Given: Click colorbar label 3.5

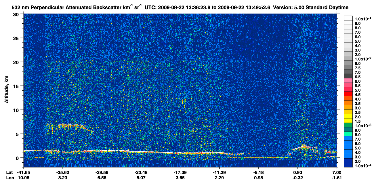Looking at the screenshot, I should point(358,104).
